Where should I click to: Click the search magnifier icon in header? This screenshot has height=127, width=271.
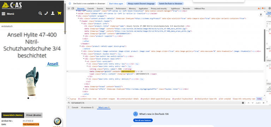coord(40,13)
